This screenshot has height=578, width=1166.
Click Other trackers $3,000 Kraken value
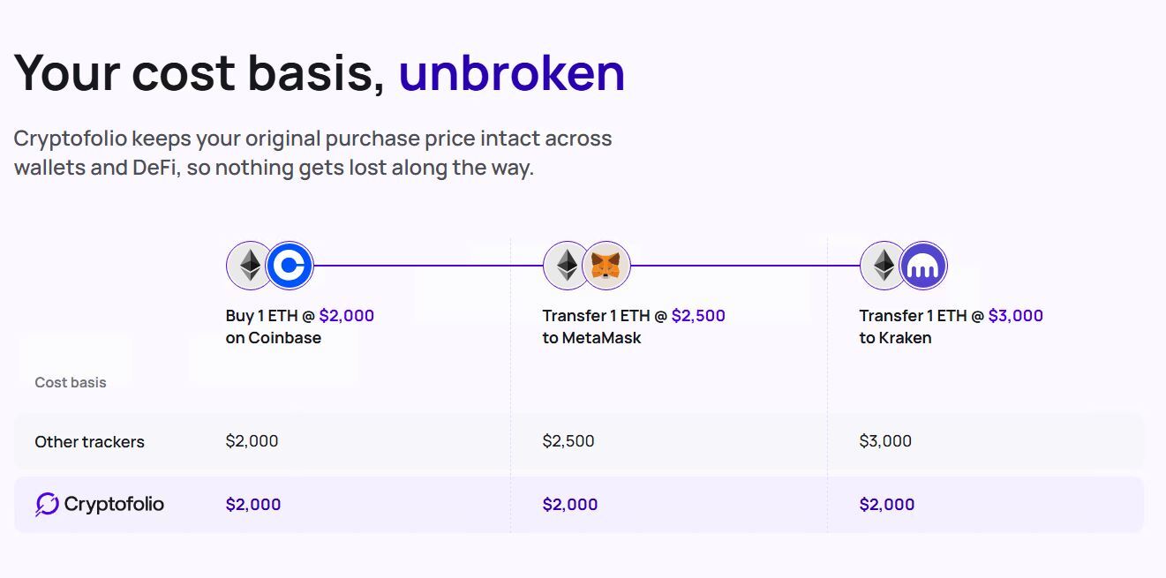885,441
